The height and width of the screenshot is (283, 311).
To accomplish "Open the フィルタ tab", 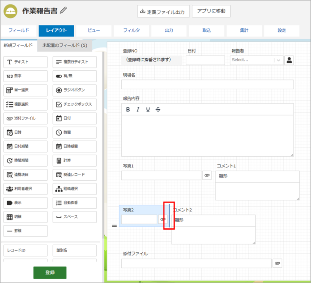I will pyautogui.click(x=132, y=31).
